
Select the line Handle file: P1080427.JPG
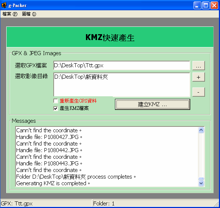point(49,137)
